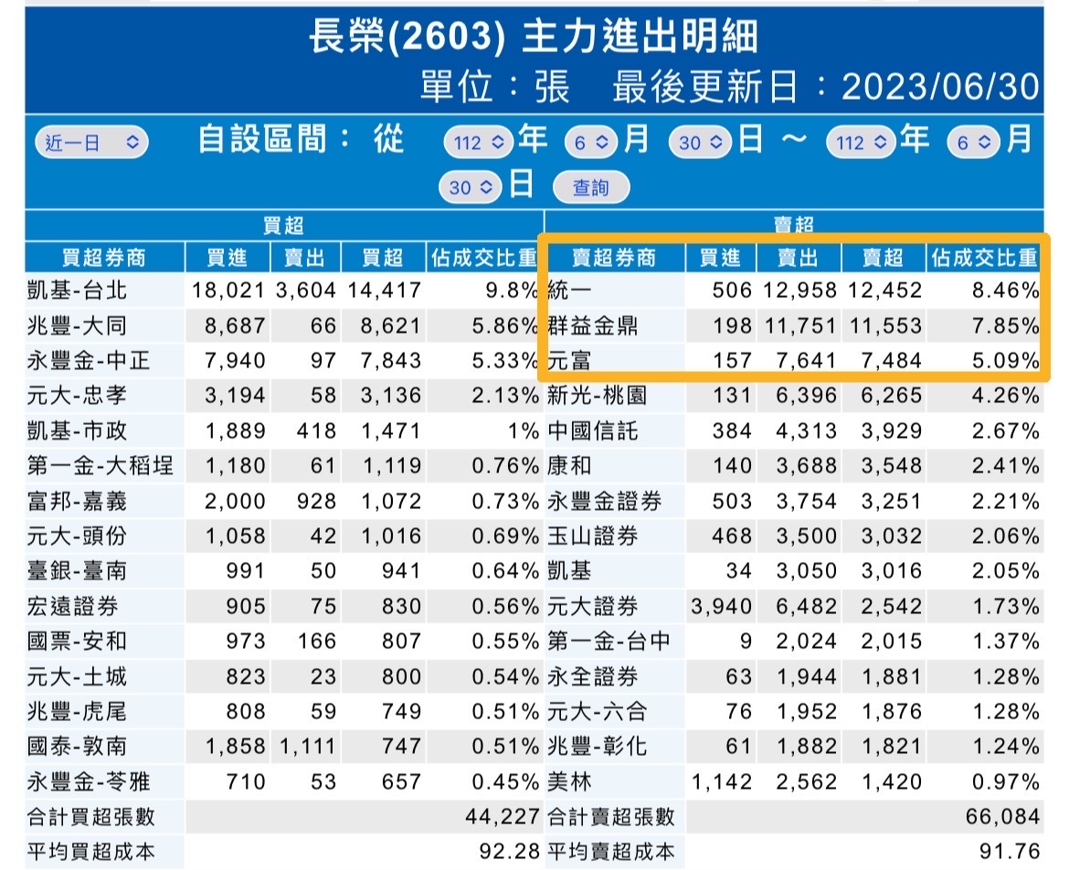Screen dimensions: 1069x870
Task: Open the end month 6 dropdown
Action: click(x=974, y=143)
